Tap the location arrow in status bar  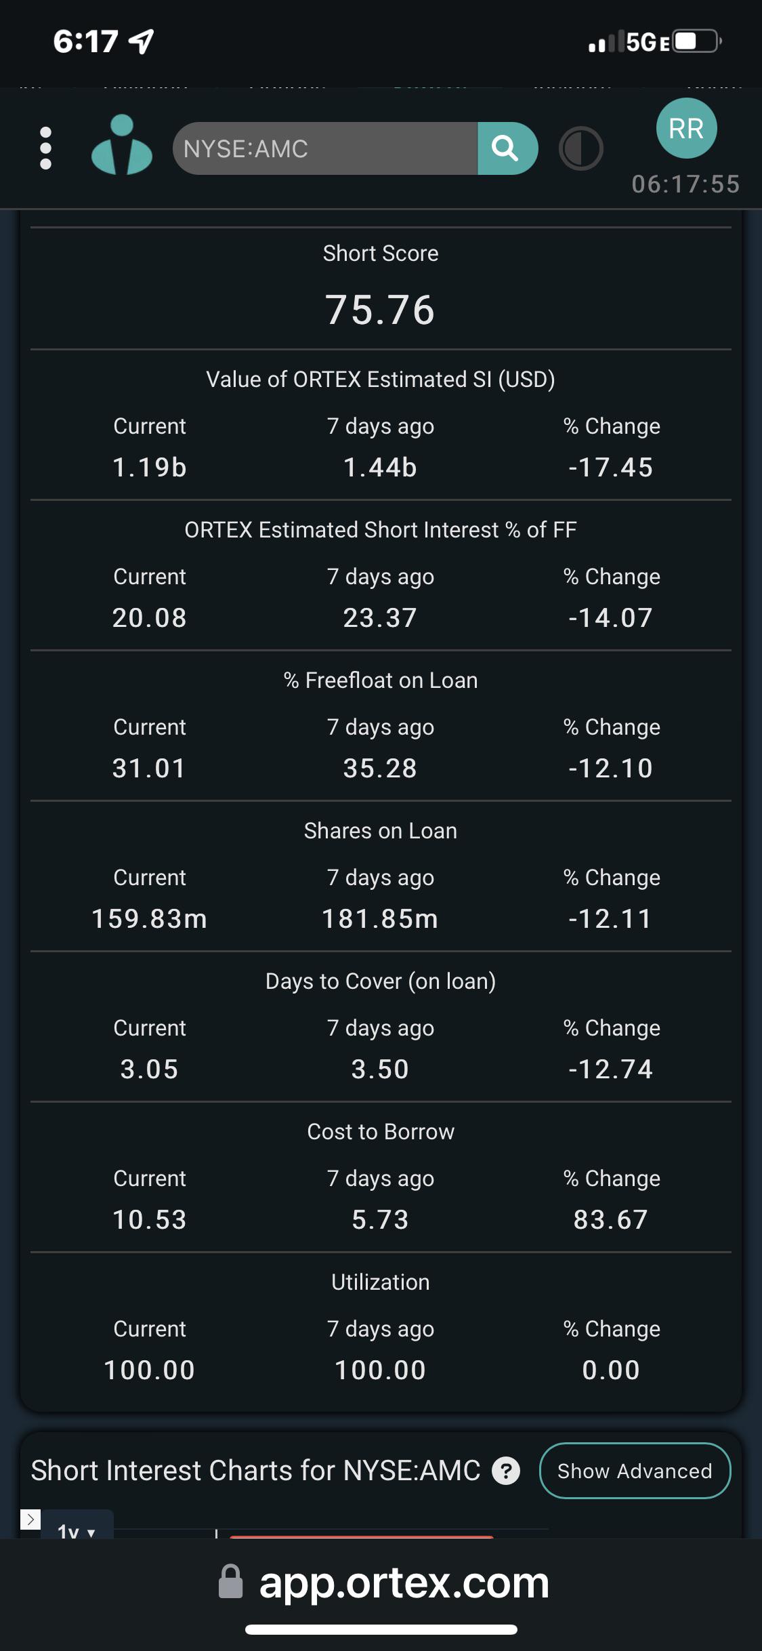[142, 42]
